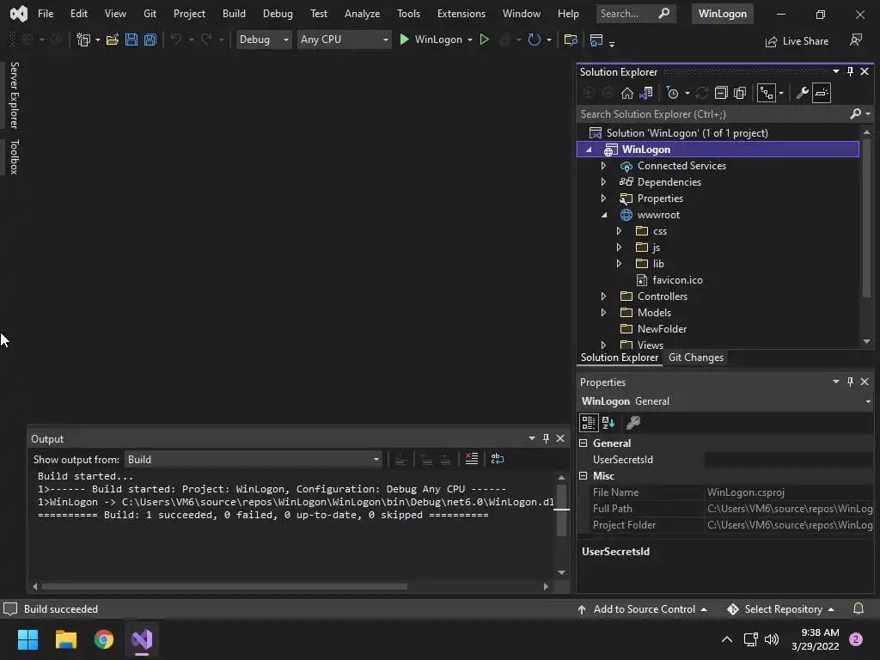This screenshot has height=660, width=880.
Task: Toggle auto-hide pin on Solution Explorer
Action: pos(850,71)
